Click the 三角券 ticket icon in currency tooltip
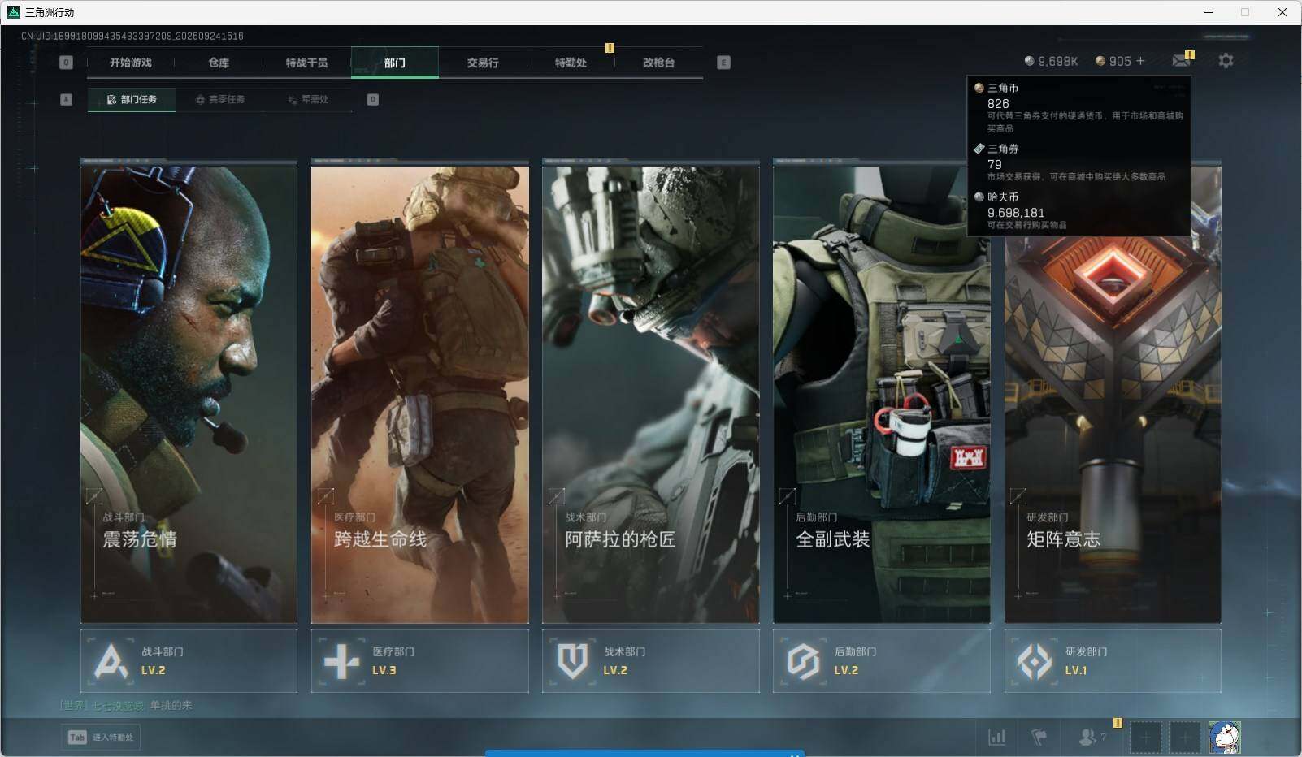Screen dimensions: 1302x757 pyautogui.click(x=979, y=149)
